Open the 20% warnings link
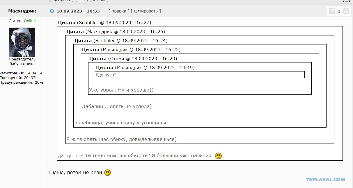 coord(39,83)
